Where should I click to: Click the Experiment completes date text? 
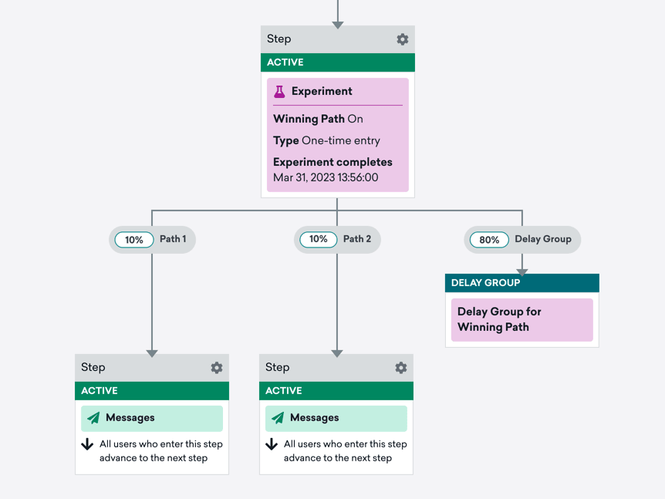pyautogui.click(x=326, y=177)
